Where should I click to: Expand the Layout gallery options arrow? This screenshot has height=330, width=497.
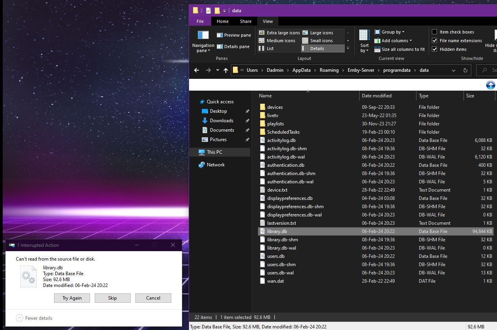click(x=348, y=48)
